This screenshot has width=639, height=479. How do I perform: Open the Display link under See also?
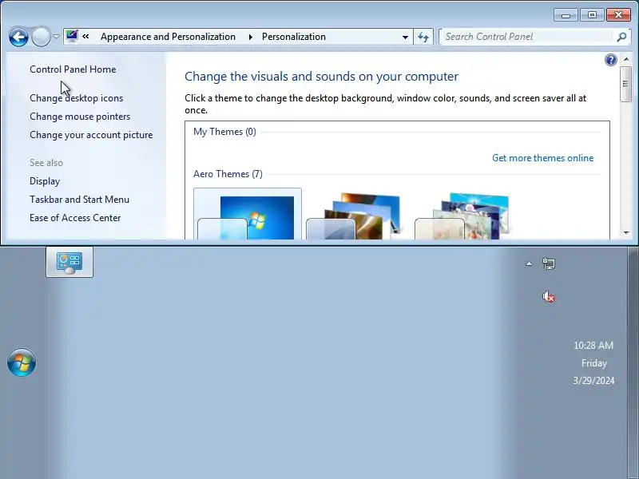point(45,181)
